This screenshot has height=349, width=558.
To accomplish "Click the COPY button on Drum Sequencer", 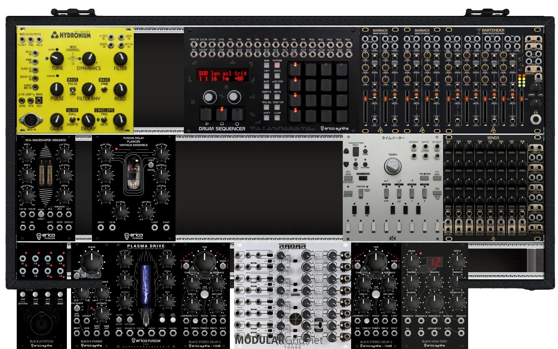I will tap(267, 76).
